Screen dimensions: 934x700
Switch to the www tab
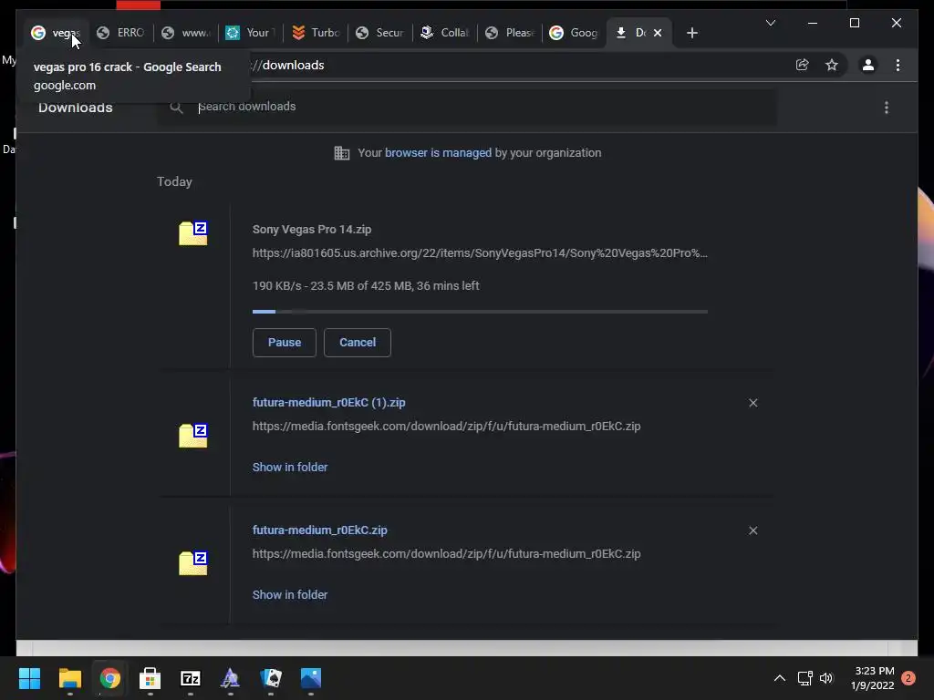coord(186,33)
